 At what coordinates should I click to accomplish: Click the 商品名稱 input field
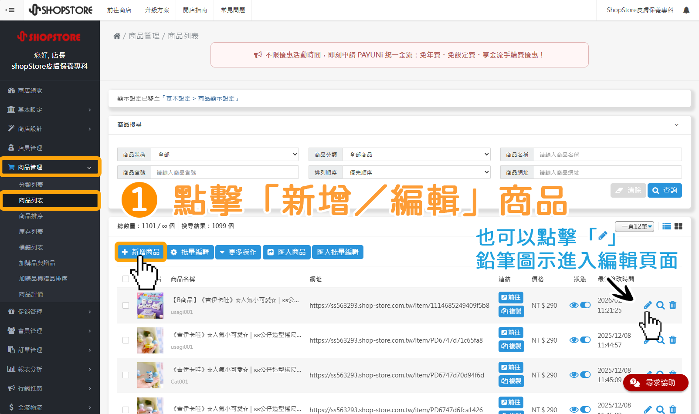(x=607, y=154)
